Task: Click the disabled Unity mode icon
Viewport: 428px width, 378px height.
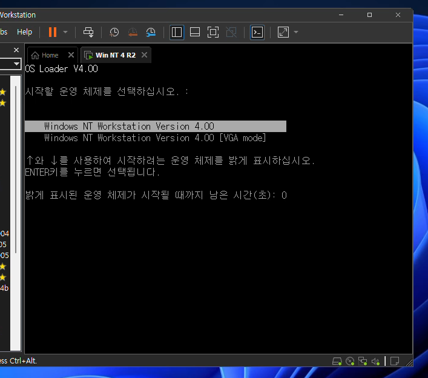Action: [x=231, y=32]
